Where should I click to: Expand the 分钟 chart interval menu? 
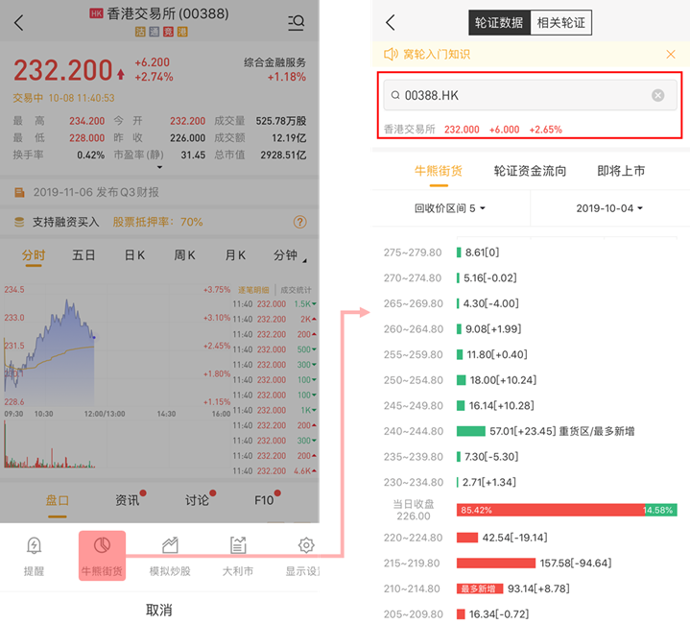pos(290,255)
